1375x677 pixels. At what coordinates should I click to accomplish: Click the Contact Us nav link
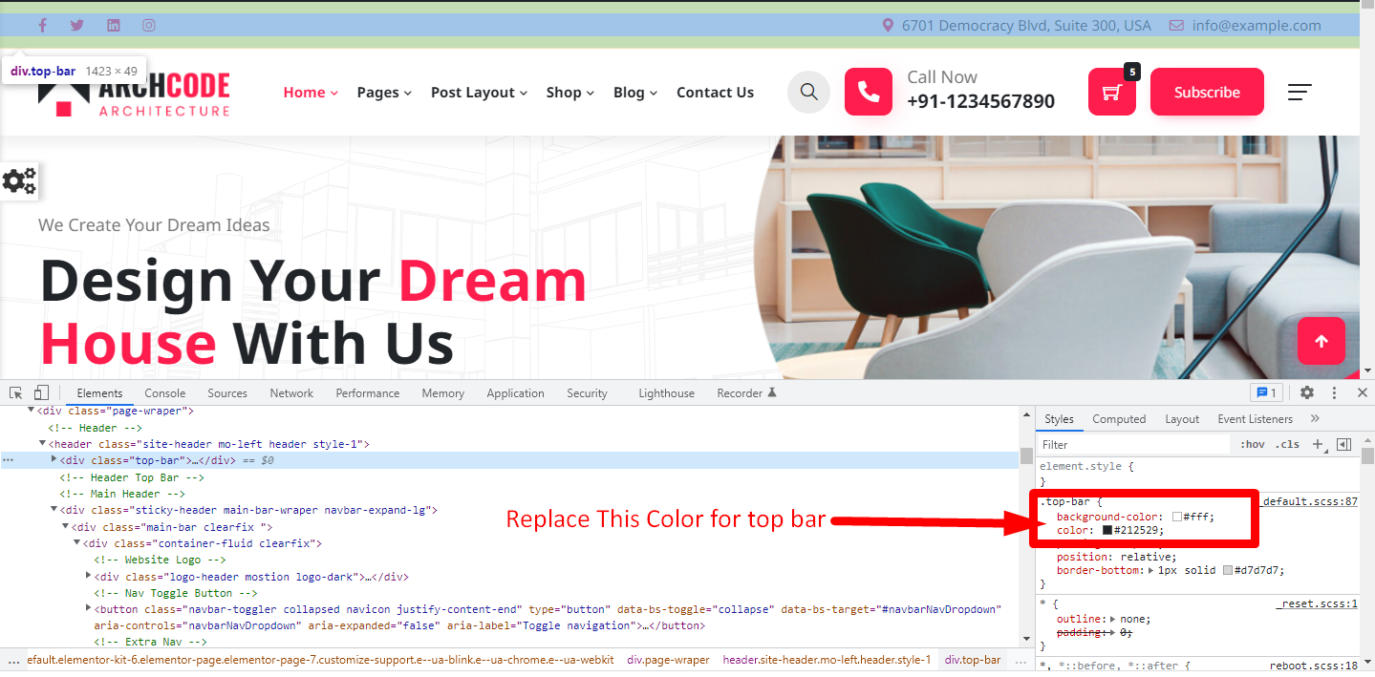point(715,93)
